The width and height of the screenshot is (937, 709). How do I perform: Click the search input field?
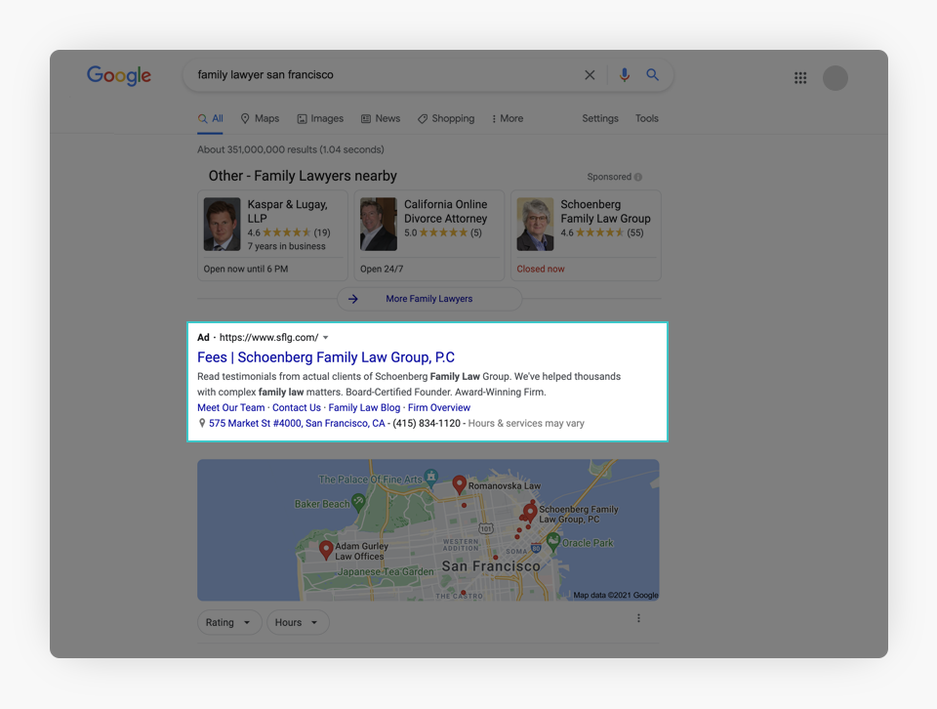(381, 75)
